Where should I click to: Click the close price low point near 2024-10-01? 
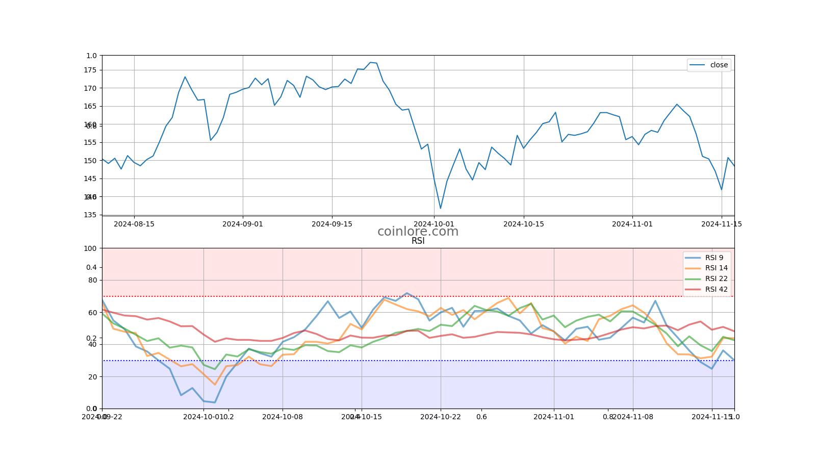pyautogui.click(x=441, y=208)
